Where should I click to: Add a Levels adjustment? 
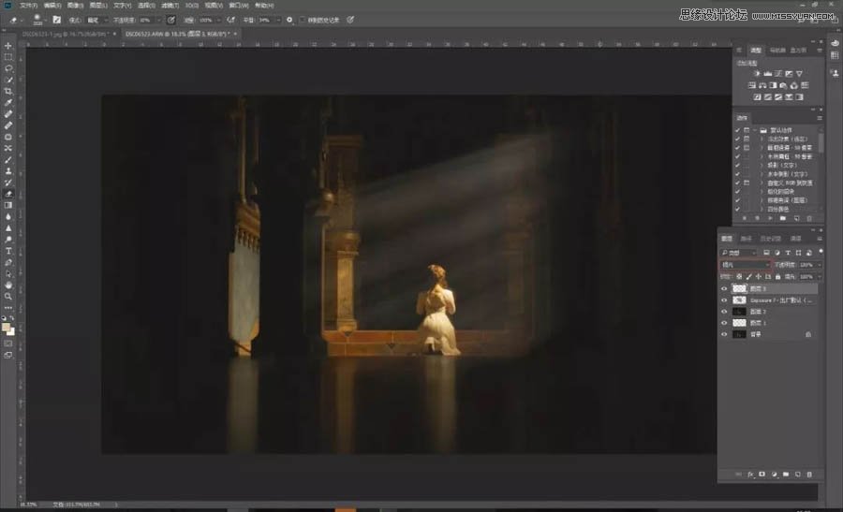tap(768, 73)
